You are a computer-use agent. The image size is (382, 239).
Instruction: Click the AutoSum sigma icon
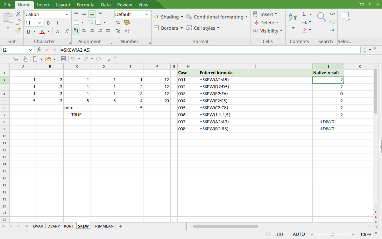pos(304,14)
